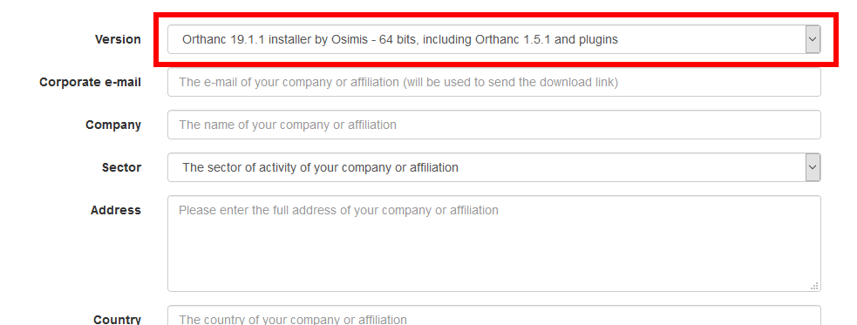Click the '64 bits' text in Version selector
The image size is (857, 325).
click(x=398, y=39)
